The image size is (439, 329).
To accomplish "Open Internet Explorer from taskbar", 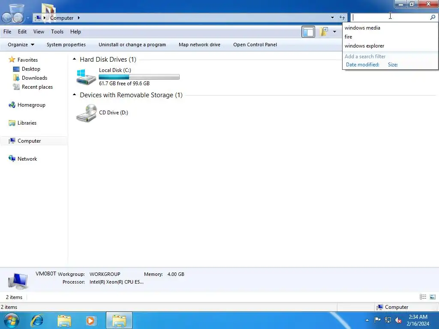I will (x=37, y=320).
